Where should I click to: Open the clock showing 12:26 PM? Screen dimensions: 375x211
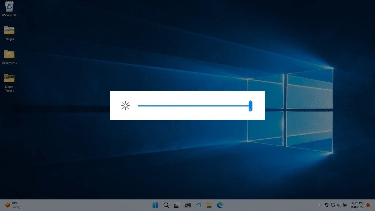(x=357, y=205)
